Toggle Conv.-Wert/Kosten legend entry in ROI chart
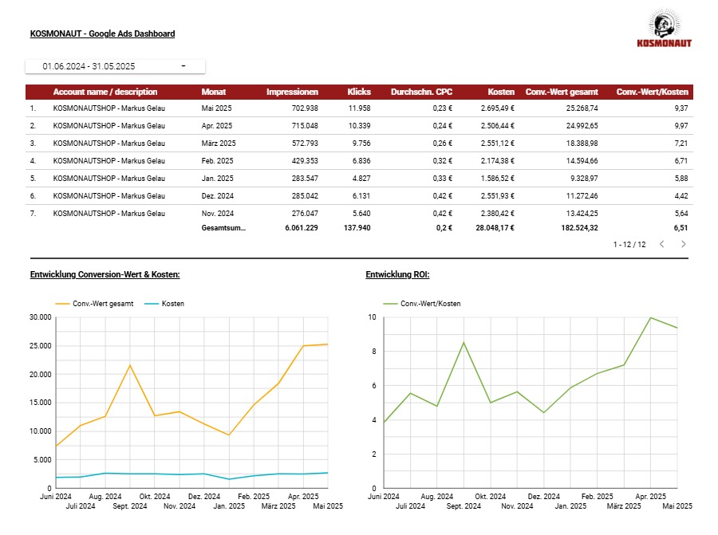The height and width of the screenshot is (535, 718). [422, 304]
